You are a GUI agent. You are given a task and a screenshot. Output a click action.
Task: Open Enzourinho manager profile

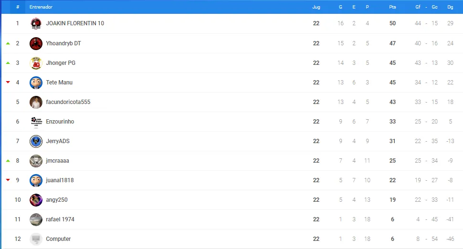60,122
